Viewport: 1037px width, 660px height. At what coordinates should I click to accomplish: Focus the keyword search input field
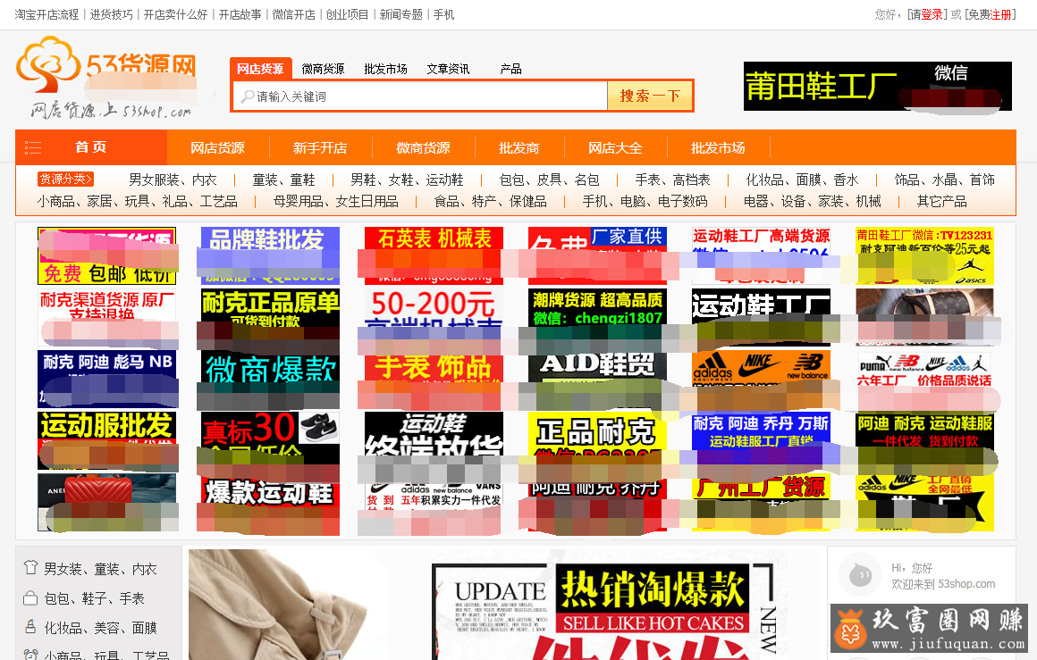[420, 96]
